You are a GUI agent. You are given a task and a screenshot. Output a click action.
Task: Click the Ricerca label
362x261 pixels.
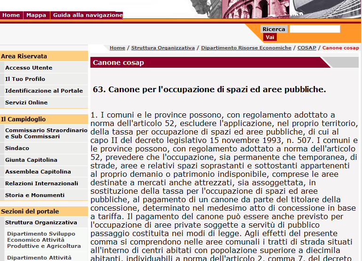pos(274,29)
